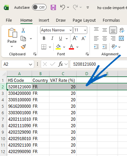127x156 pixels.
Task: Select column C header
Action: [63, 74]
